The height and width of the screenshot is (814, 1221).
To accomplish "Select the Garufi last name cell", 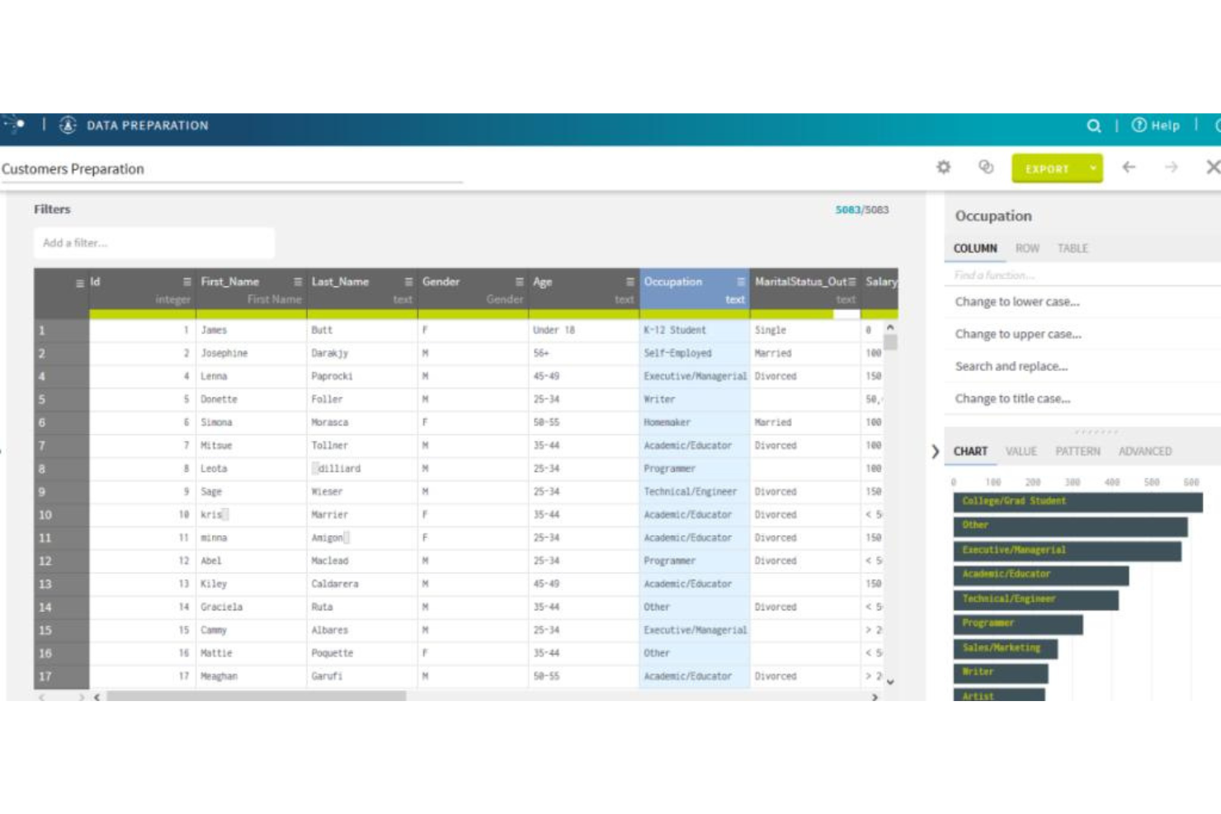I will [x=362, y=676].
